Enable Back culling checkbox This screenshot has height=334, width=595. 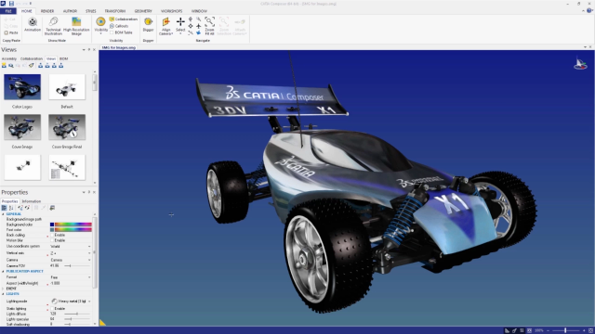[x=52, y=235]
